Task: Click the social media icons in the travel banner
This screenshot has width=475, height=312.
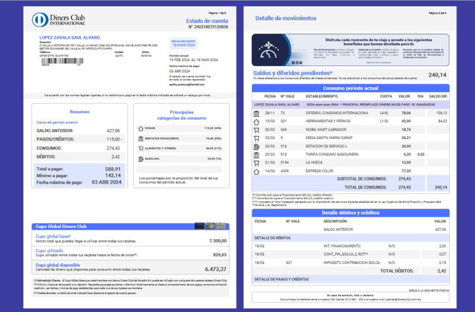Action: pos(297,63)
